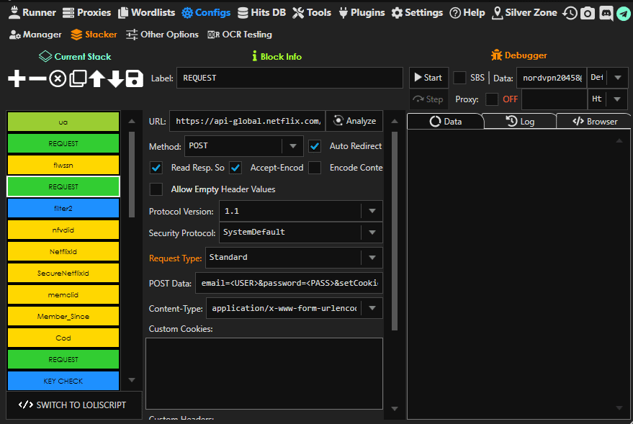The height and width of the screenshot is (424, 633).
Task: Move selected block down with arrow icon
Action: pos(115,78)
